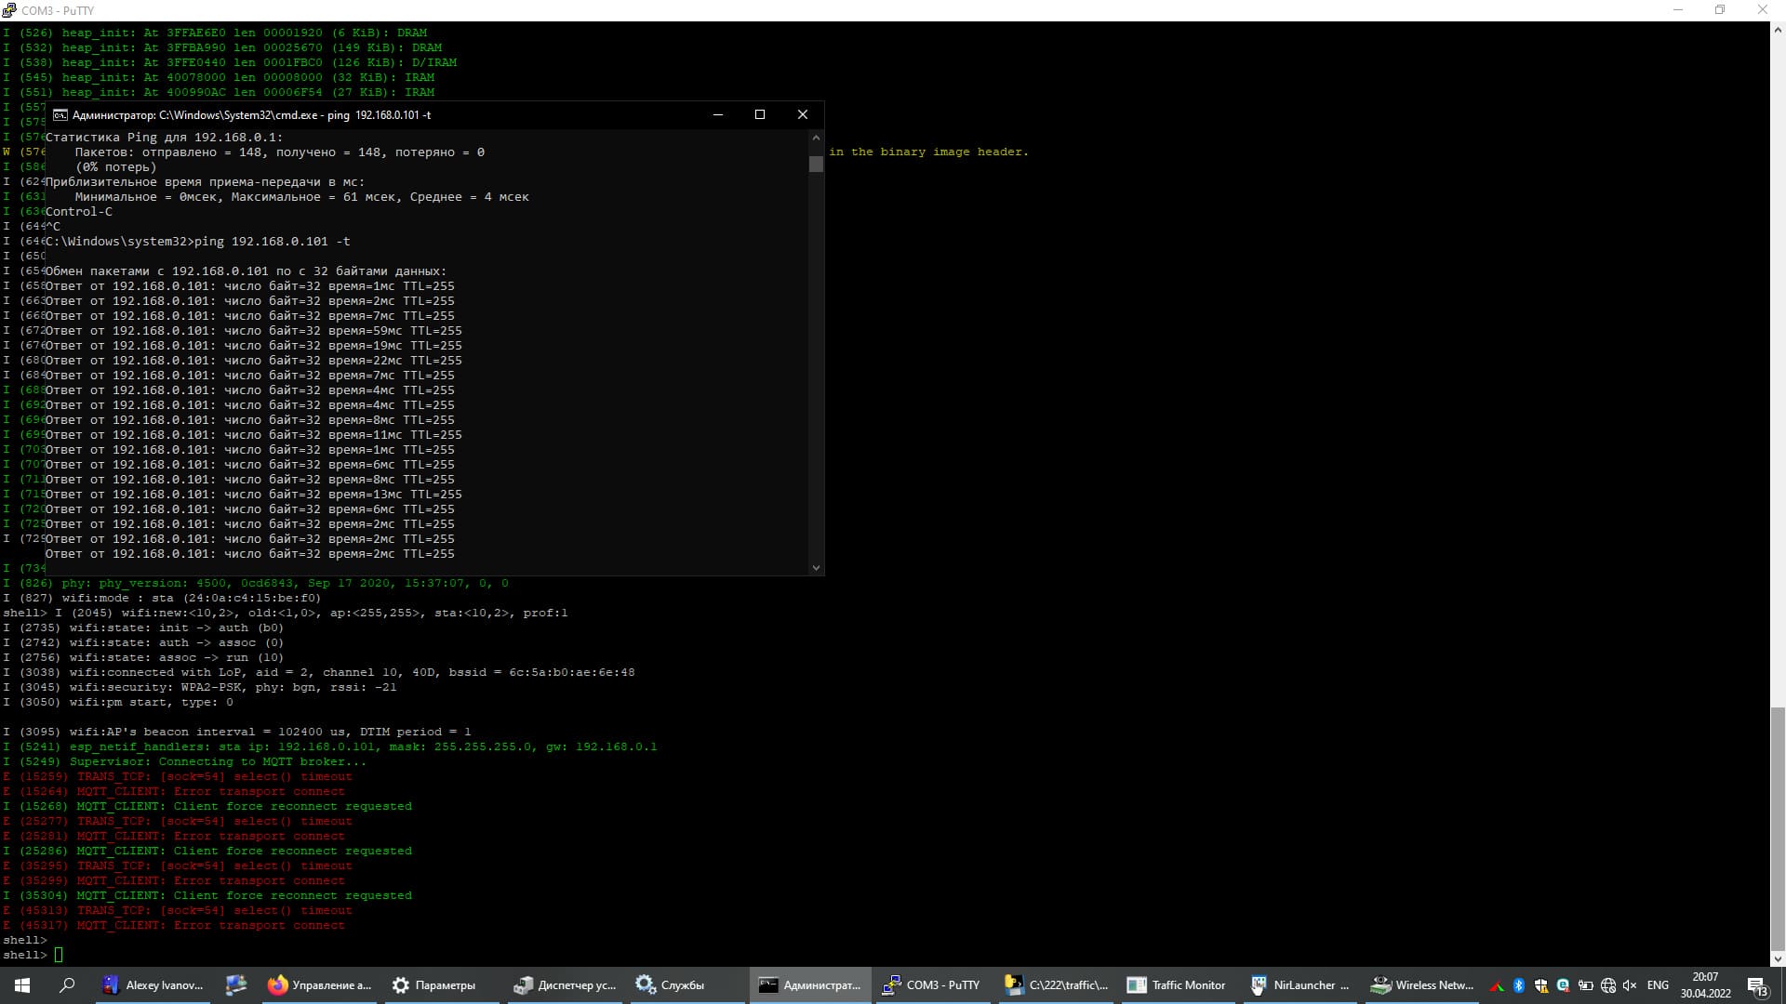This screenshot has height=1004, width=1786.
Task: Switch to Traffic Monitor taskbar item
Action: (1178, 985)
